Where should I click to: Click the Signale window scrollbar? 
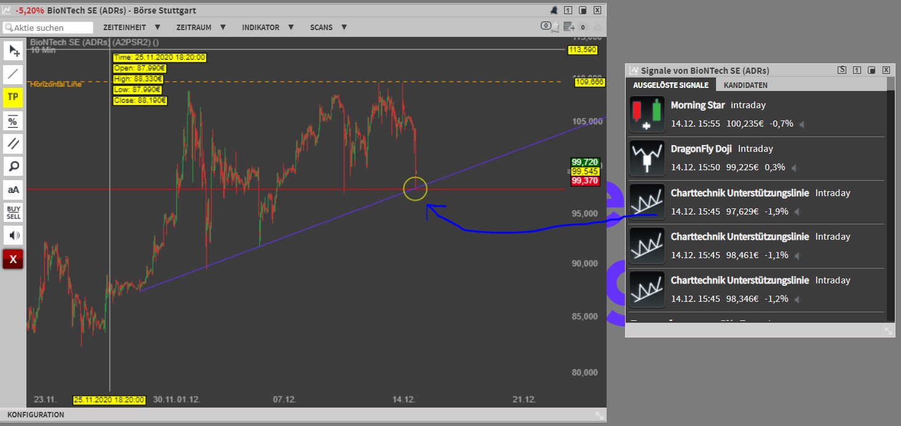891,200
